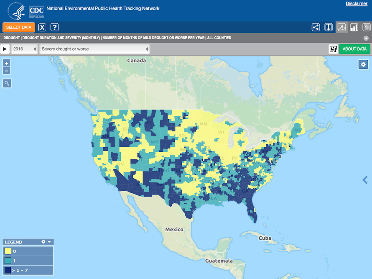This screenshot has height=279, width=372.
Task: Collapse the Legend panel
Action: click(49, 242)
